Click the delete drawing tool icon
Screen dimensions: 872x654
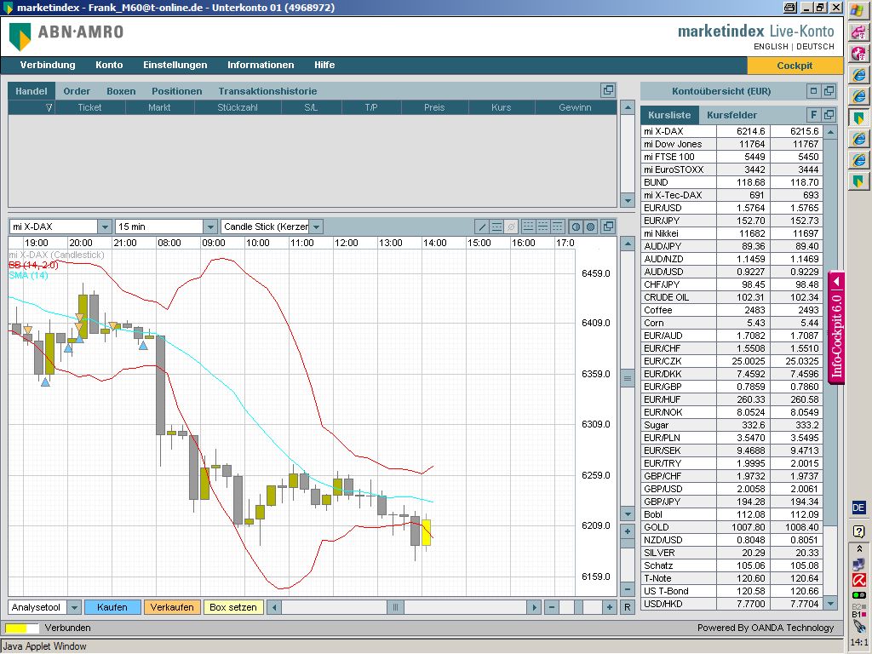511,227
